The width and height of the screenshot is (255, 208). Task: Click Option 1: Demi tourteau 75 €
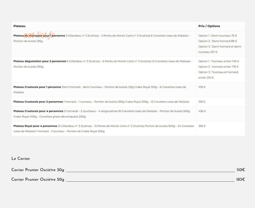218,36
